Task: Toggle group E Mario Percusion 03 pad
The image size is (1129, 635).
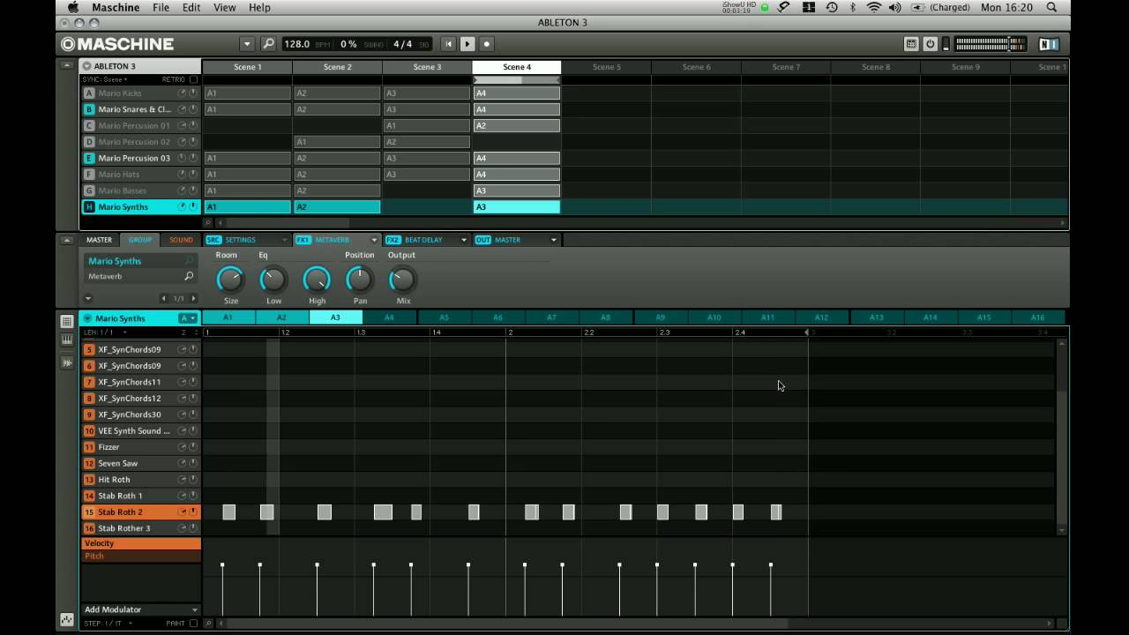Action: (89, 158)
